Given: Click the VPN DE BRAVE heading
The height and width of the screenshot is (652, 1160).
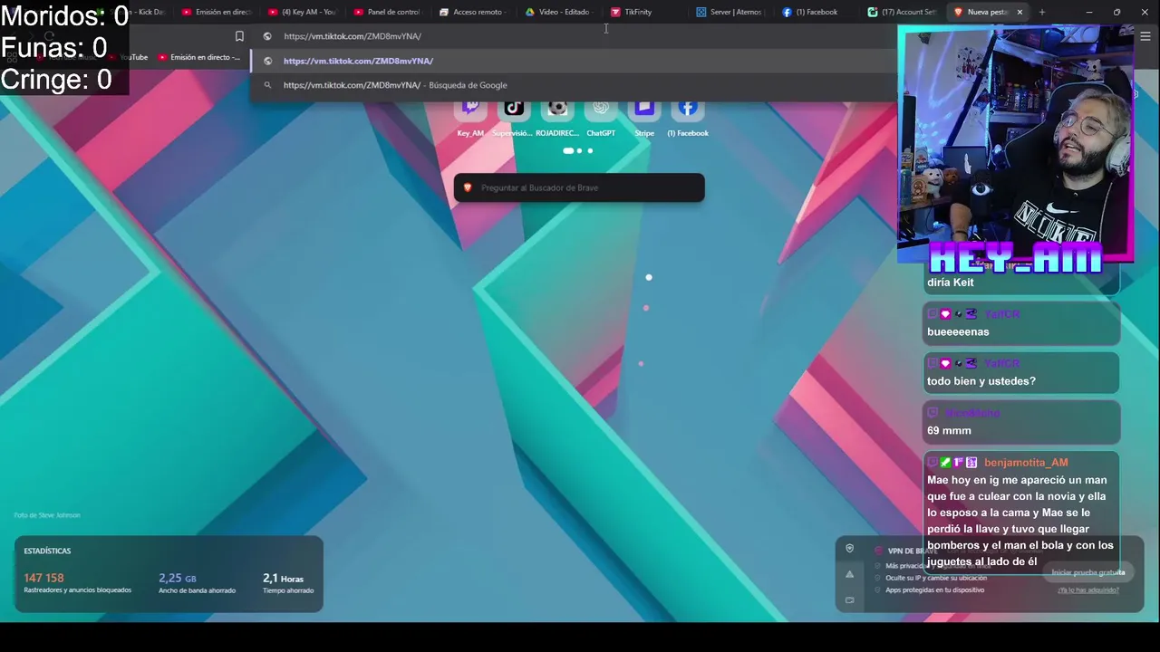Looking at the screenshot, I should tap(913, 551).
